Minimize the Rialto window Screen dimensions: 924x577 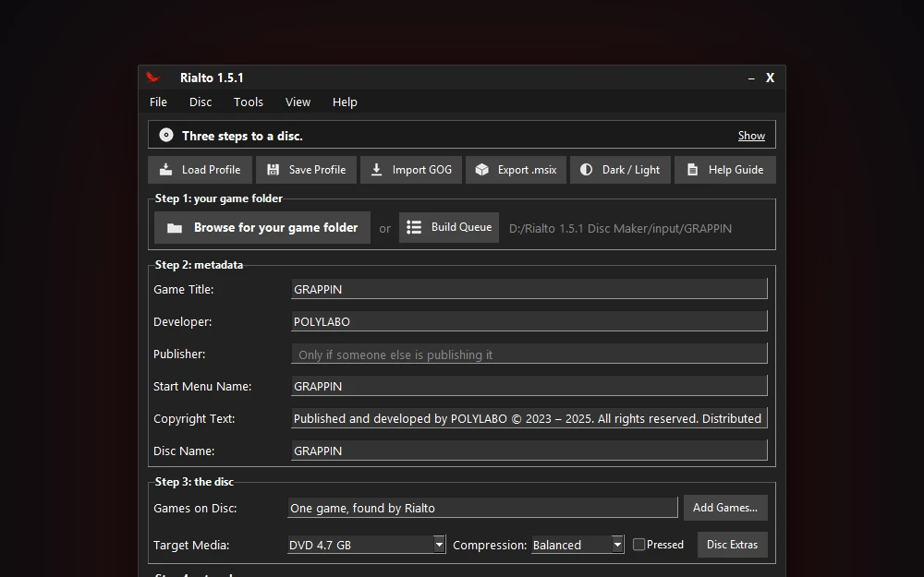click(x=751, y=78)
